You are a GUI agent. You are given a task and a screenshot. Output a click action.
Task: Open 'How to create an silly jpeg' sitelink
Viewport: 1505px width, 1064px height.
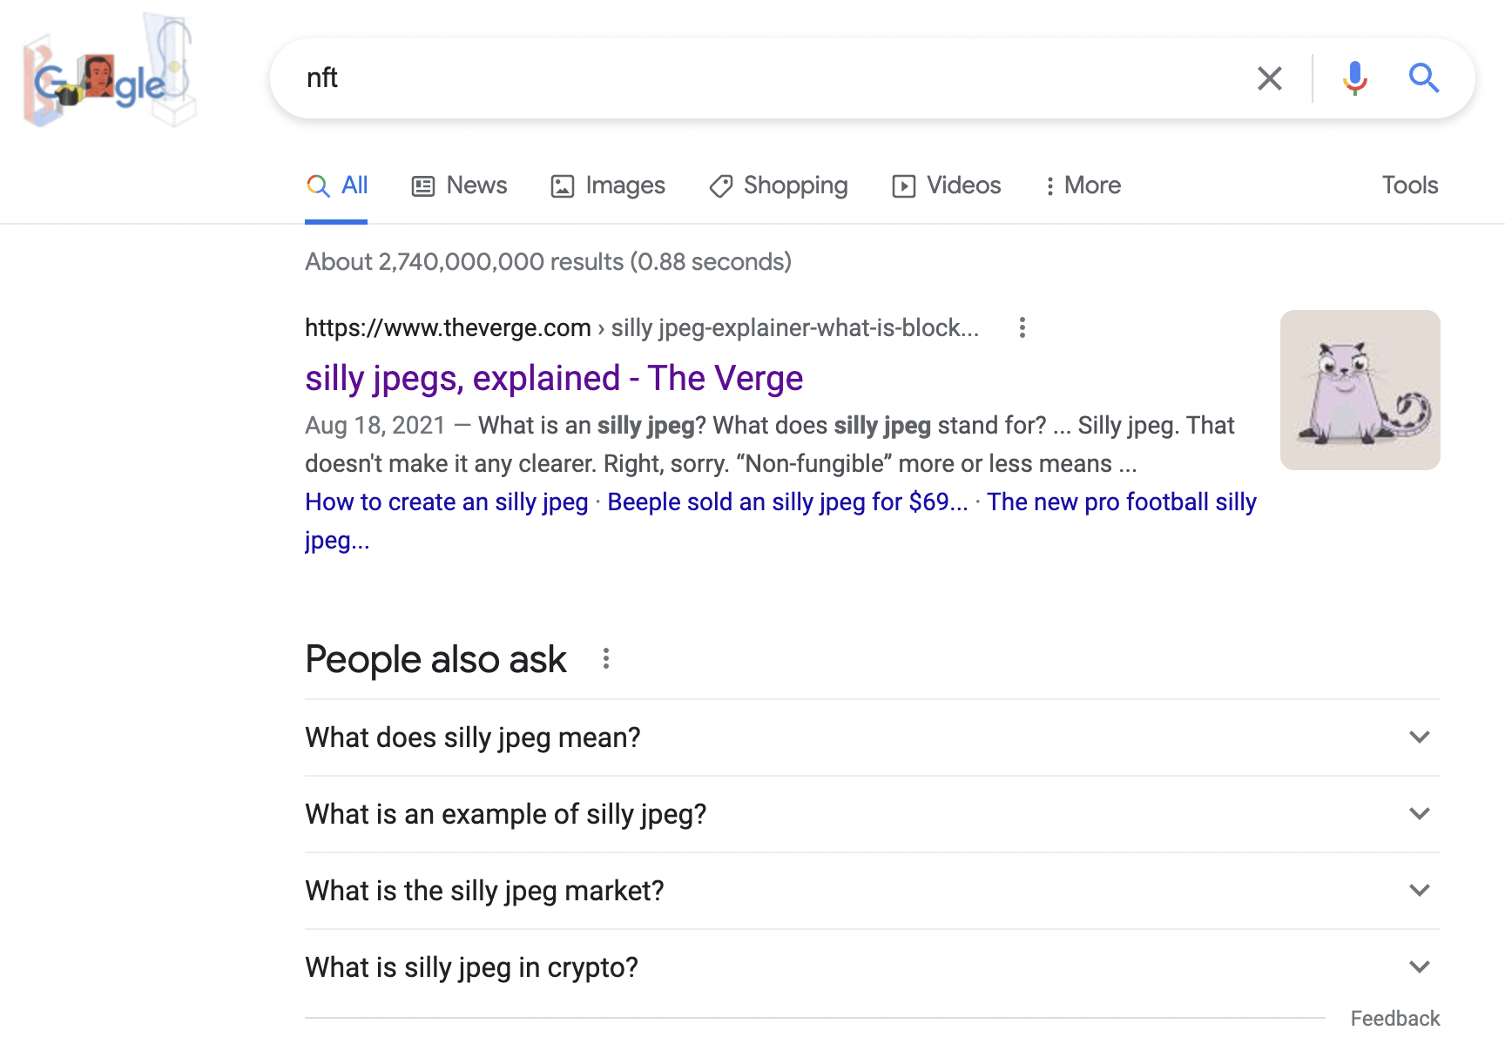(447, 502)
